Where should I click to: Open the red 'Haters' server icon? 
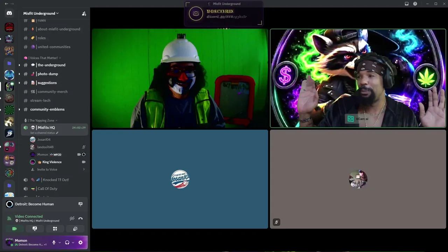coord(9,27)
